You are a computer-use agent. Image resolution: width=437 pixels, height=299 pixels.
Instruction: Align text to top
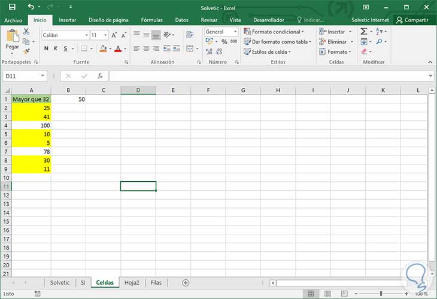pos(136,34)
